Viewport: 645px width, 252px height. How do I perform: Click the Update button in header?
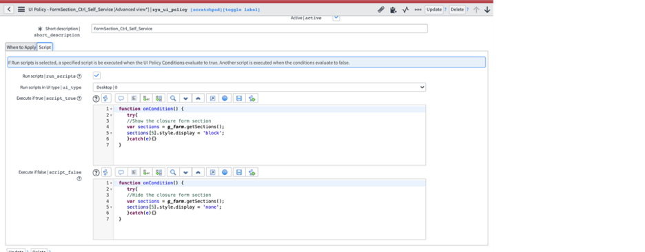pyautogui.click(x=434, y=10)
